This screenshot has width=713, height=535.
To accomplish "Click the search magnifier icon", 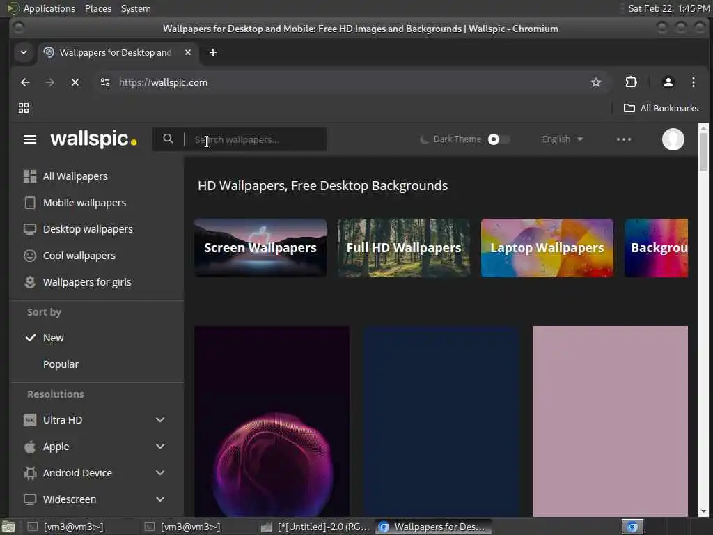I will pos(168,139).
